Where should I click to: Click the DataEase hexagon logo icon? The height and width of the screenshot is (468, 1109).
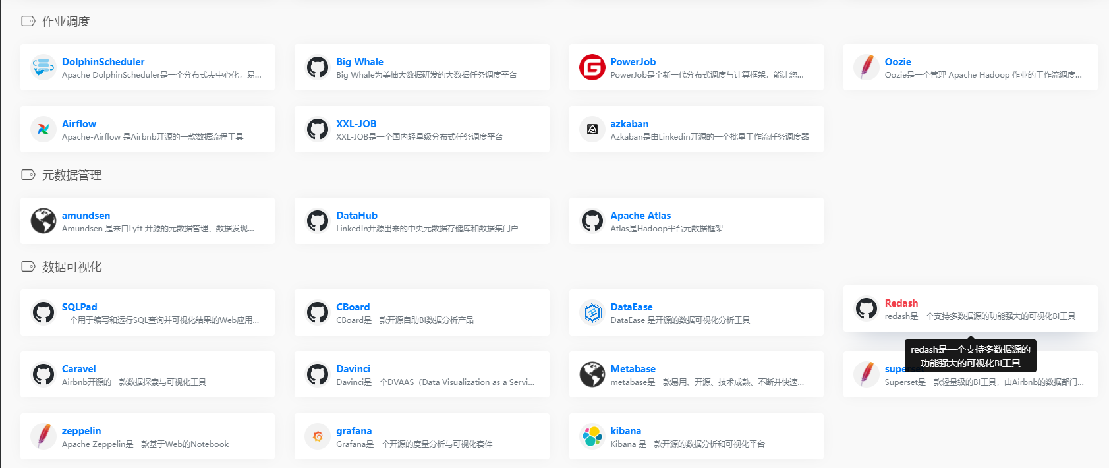coord(592,312)
